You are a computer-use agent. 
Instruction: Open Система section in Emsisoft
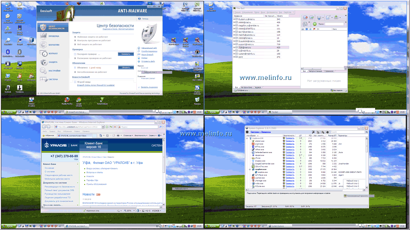[53, 79]
